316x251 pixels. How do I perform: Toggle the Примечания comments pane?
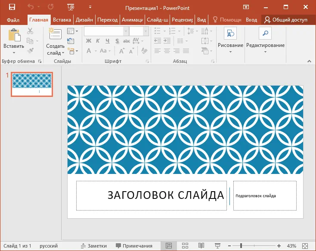[134, 246]
